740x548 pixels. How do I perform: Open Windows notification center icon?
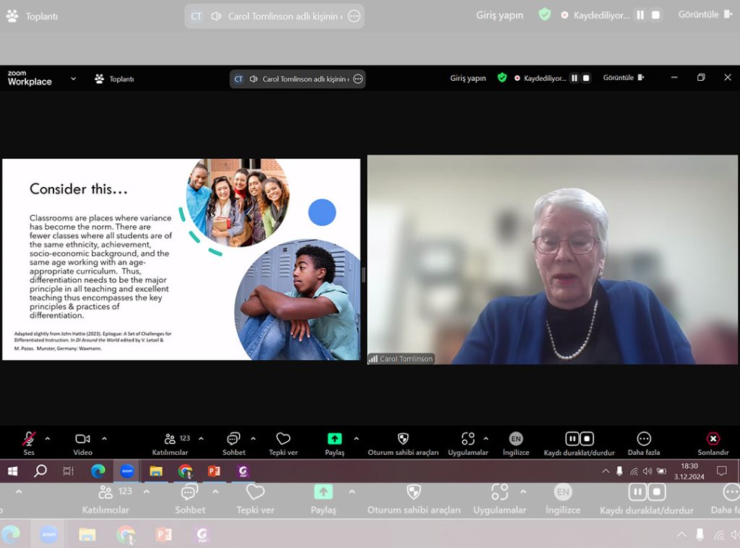click(722, 471)
